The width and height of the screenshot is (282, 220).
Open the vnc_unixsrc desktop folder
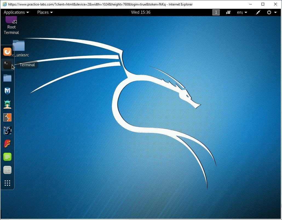[19, 48]
